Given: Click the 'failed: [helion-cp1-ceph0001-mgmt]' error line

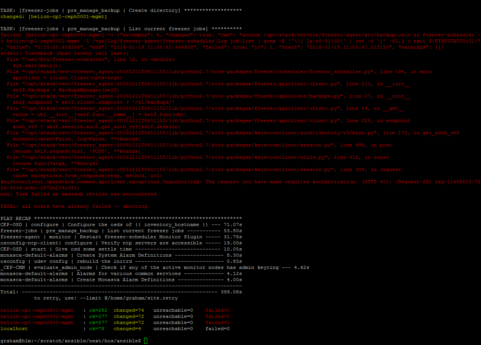Looking at the screenshot, I should [x=240, y=41].
